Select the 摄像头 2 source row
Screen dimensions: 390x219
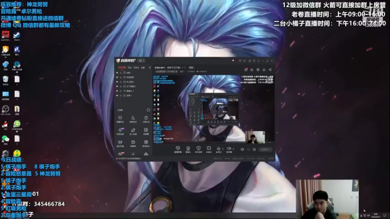(x=134, y=91)
